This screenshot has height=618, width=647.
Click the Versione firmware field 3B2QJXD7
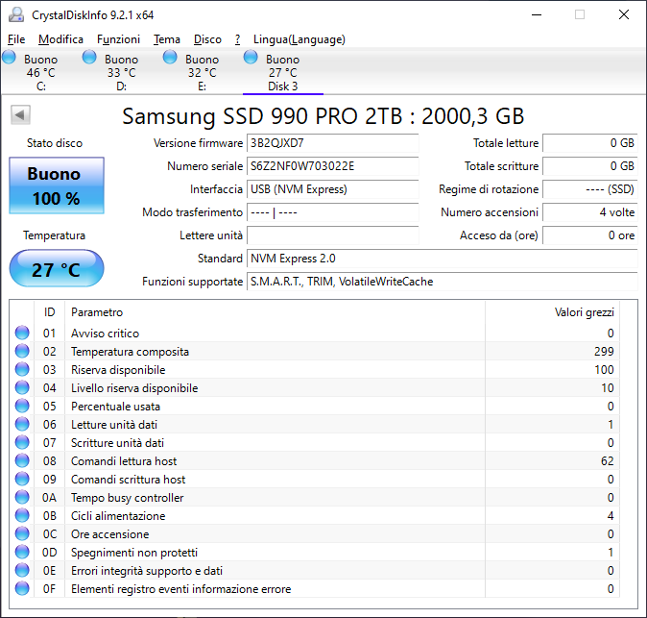pos(332,143)
